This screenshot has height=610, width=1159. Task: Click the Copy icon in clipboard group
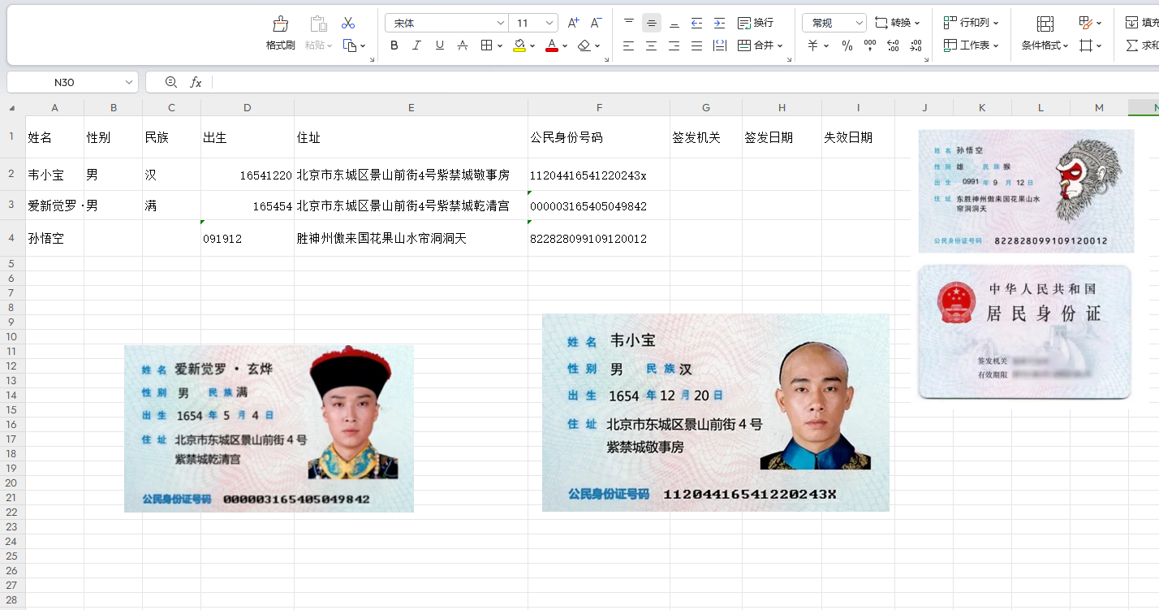tap(350, 45)
